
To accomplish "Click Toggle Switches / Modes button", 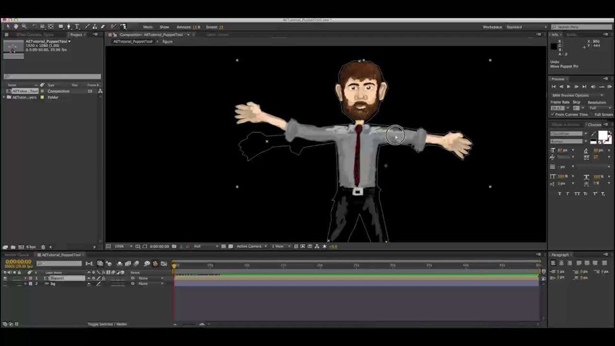I will [107, 324].
